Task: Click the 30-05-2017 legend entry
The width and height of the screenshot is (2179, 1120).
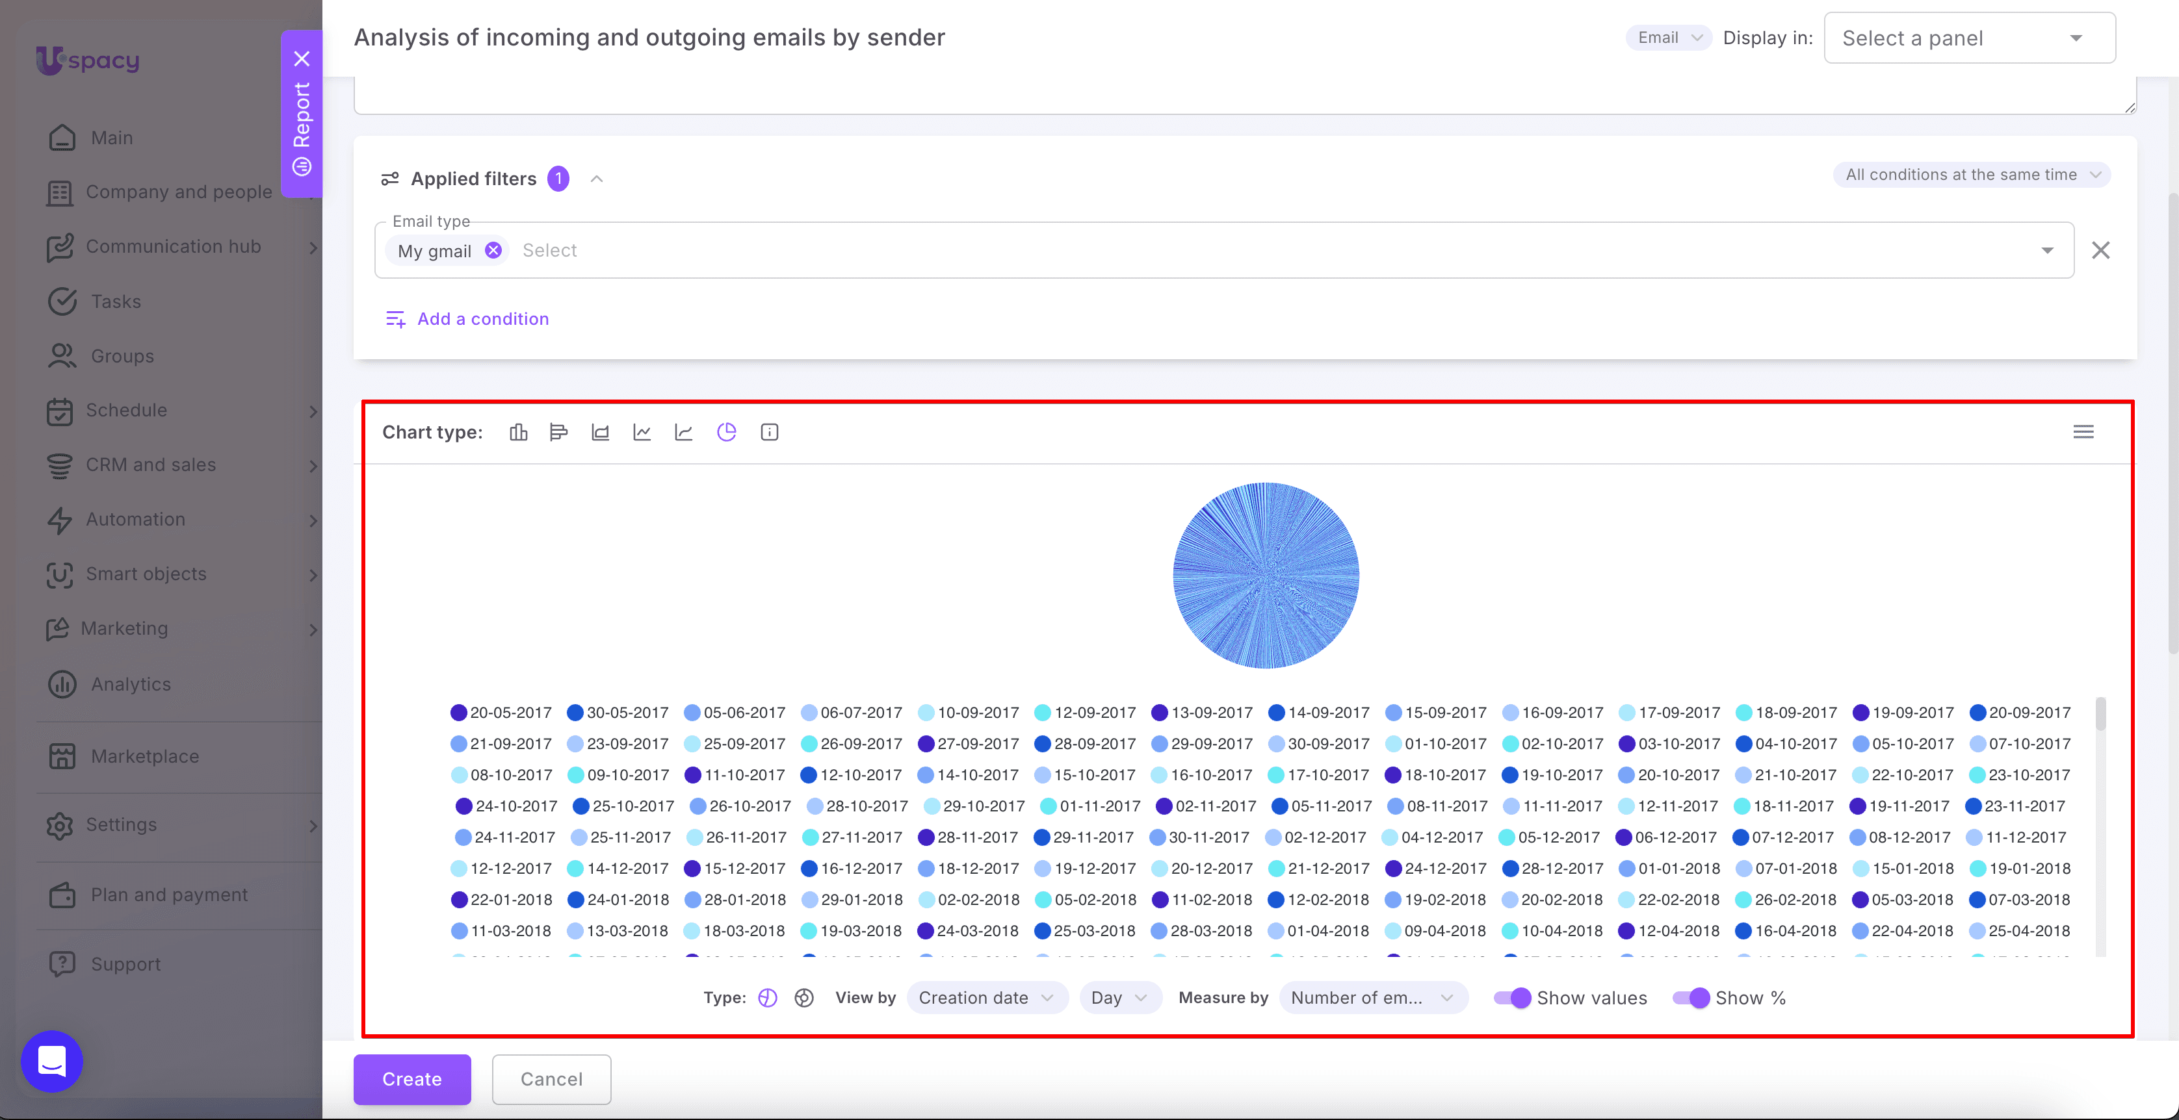Action: click(x=618, y=713)
